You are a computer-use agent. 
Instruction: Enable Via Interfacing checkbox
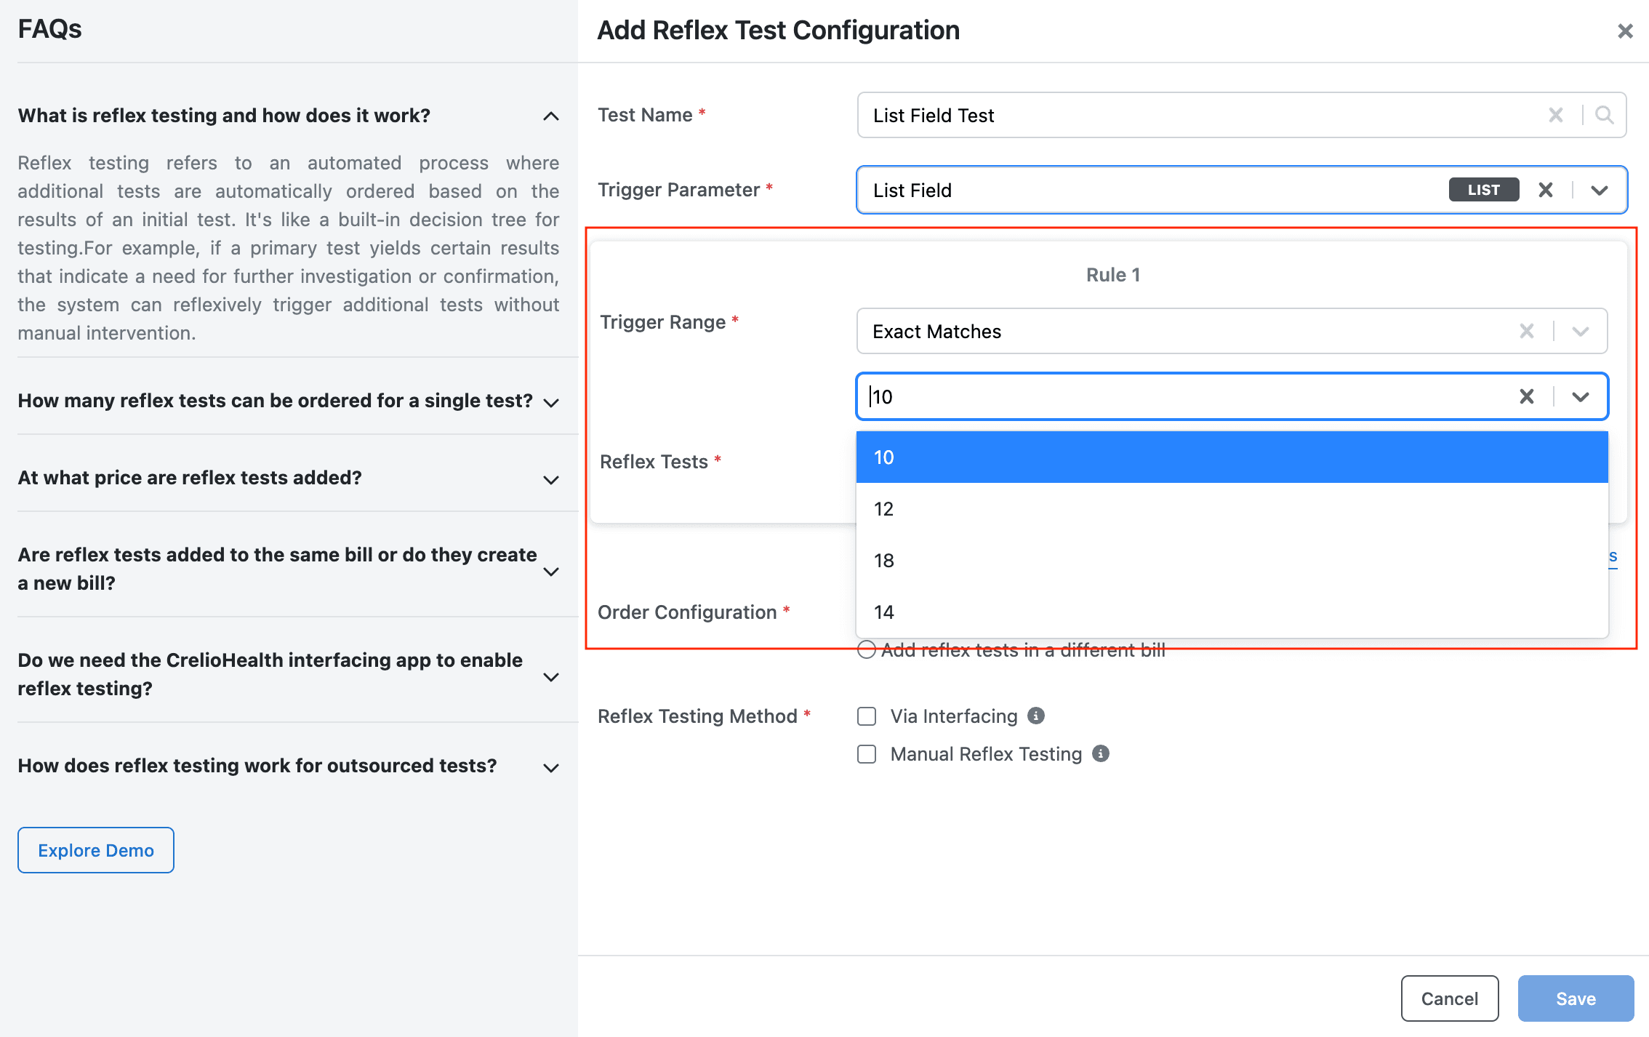point(867,716)
